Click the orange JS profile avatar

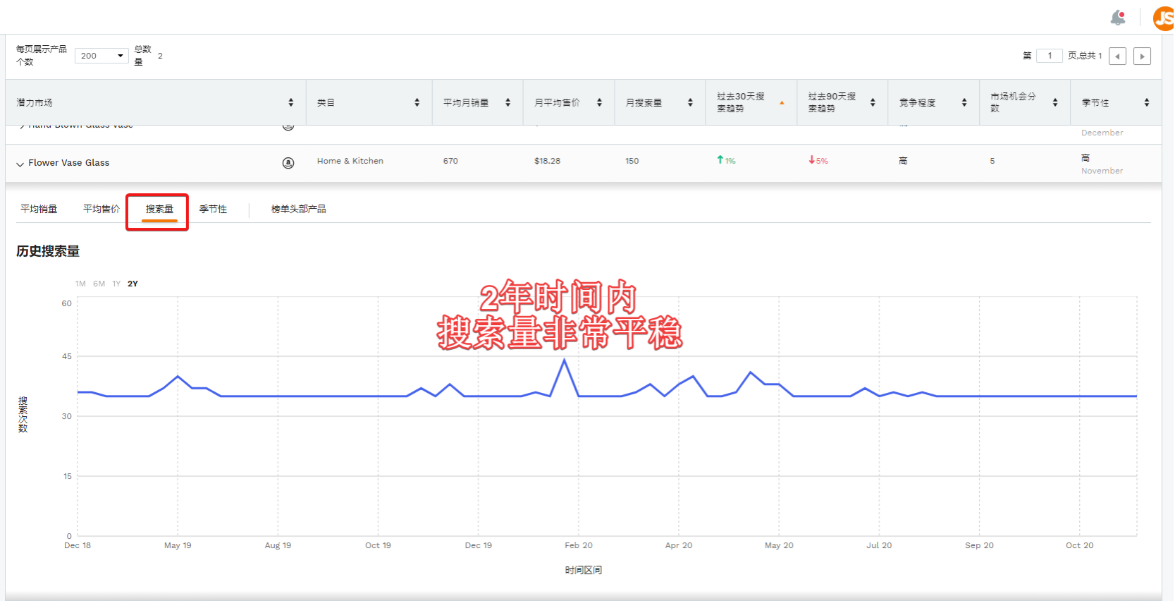[x=1163, y=18]
